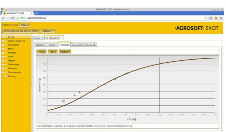Expand the Inventura tree node
The width and height of the screenshot is (226, 132).
pos(3,53)
